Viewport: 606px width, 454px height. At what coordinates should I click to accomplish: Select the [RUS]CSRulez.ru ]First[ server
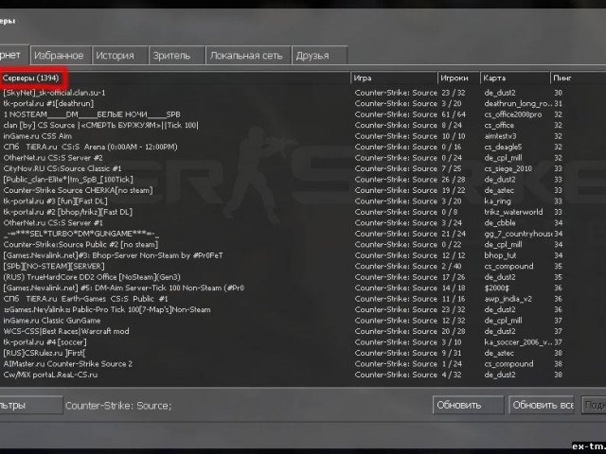click(x=303, y=353)
